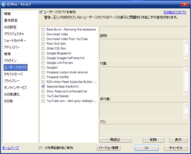Enable Myspace Notifier checkbox

43,77
